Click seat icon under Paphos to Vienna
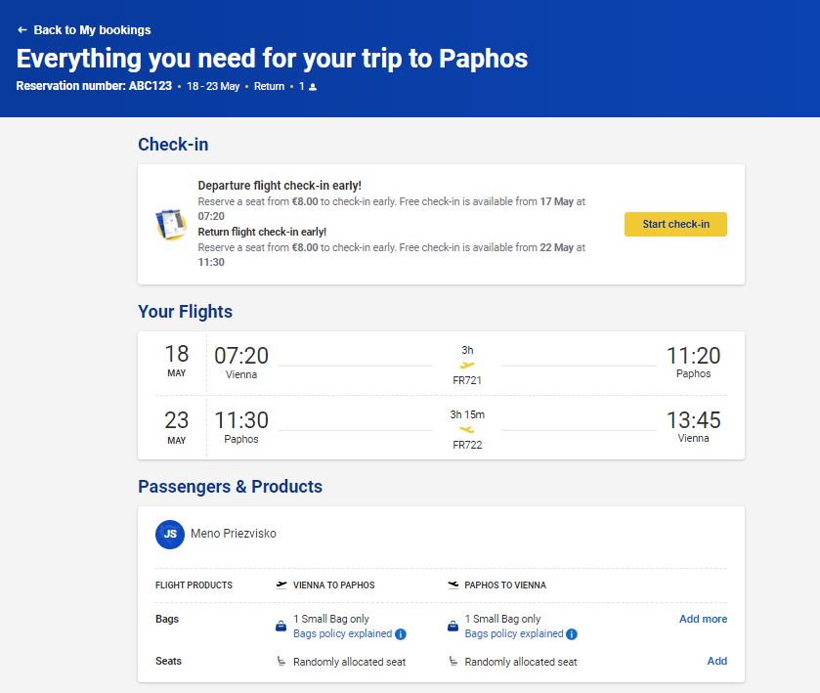820x693 pixels. pos(453,662)
